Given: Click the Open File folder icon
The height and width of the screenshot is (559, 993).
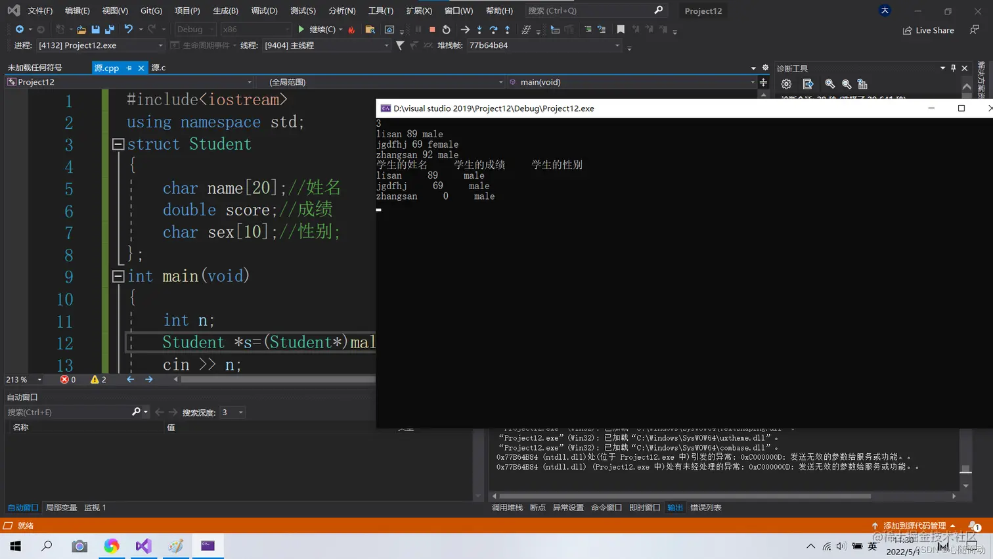Looking at the screenshot, I should (81, 30).
